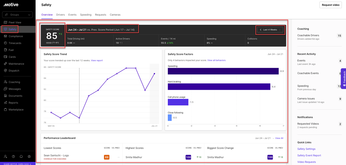Open View all behaviors link
The image size is (346, 165).
216,60
